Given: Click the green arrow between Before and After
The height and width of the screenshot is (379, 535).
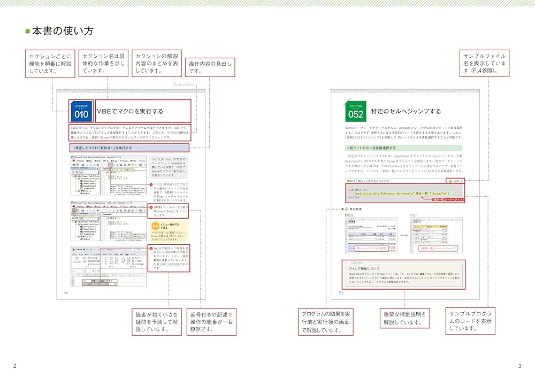Looking at the screenshot, I should pyautogui.click(x=403, y=235).
